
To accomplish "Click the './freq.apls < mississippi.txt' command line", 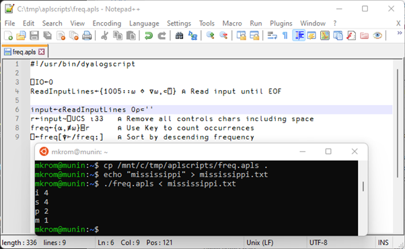I will 170,184.
